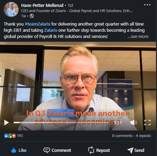View the 193 reactions list
The width and height of the screenshot is (157, 156).
click(20, 136)
